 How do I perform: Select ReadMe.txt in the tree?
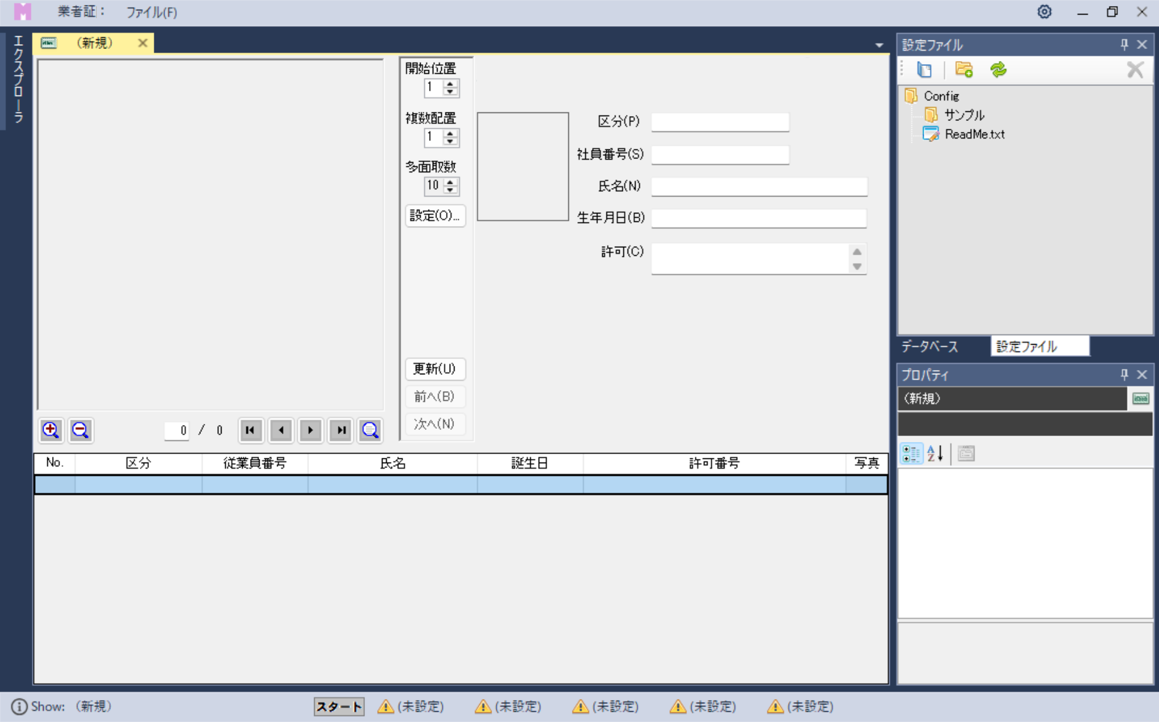pos(964,134)
